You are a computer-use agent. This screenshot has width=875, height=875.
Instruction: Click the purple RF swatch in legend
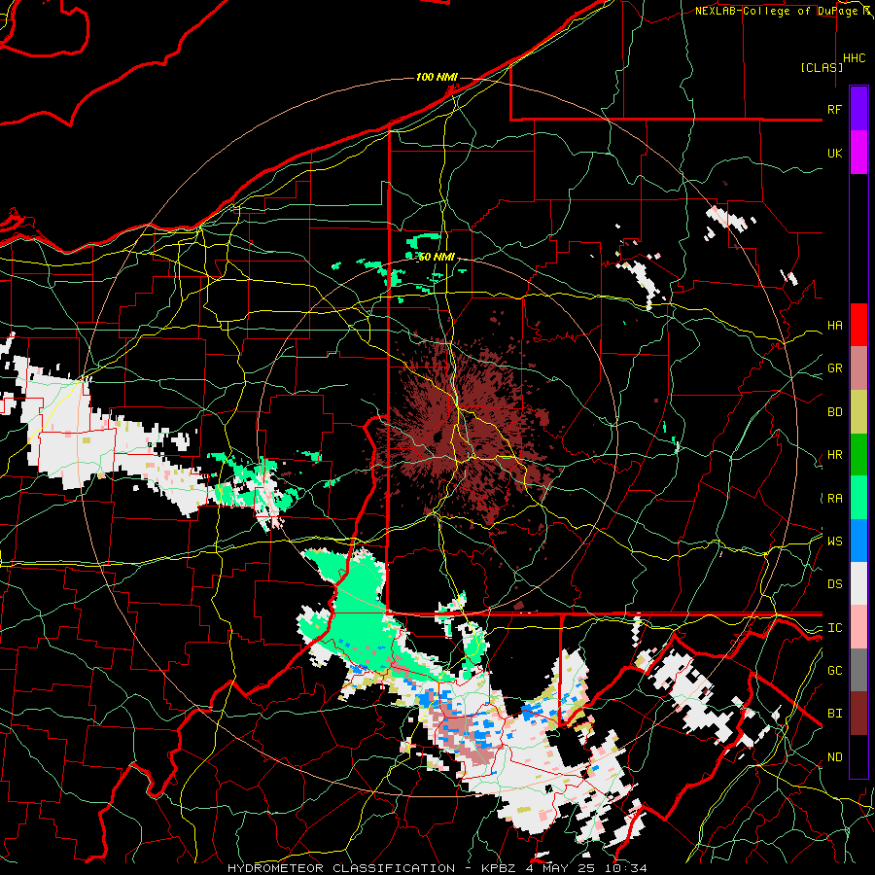tap(858, 109)
